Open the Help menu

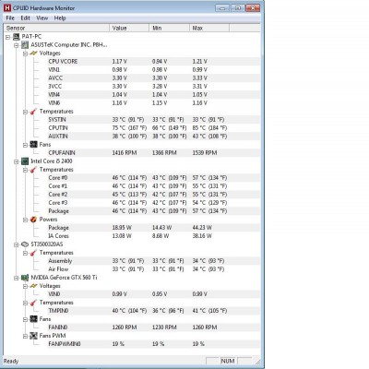[x=60, y=18]
